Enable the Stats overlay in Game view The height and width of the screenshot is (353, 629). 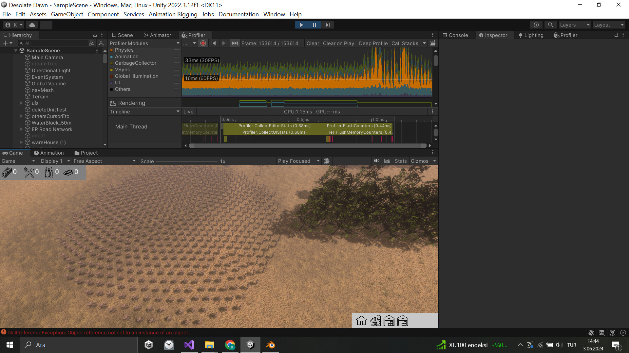[400, 161]
